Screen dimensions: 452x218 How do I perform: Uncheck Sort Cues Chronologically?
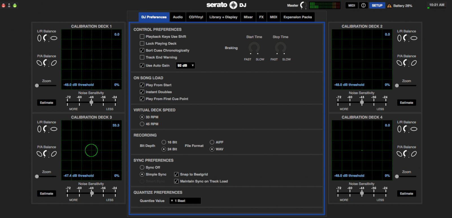point(142,50)
